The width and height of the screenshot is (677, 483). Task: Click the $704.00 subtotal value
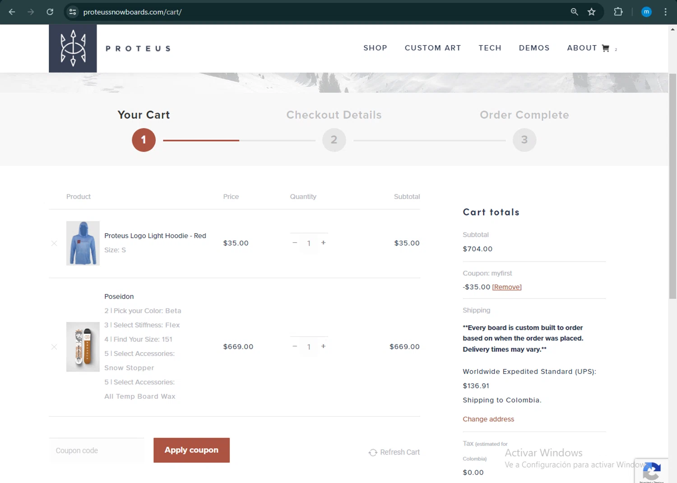point(478,249)
